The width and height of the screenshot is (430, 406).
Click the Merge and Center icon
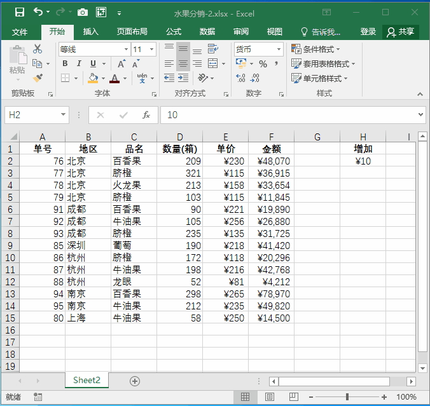[212, 64]
